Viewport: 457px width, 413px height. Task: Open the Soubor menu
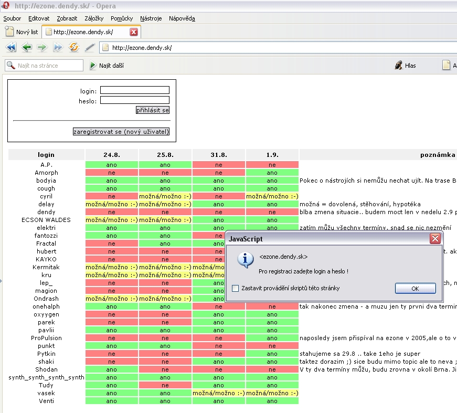coord(12,18)
